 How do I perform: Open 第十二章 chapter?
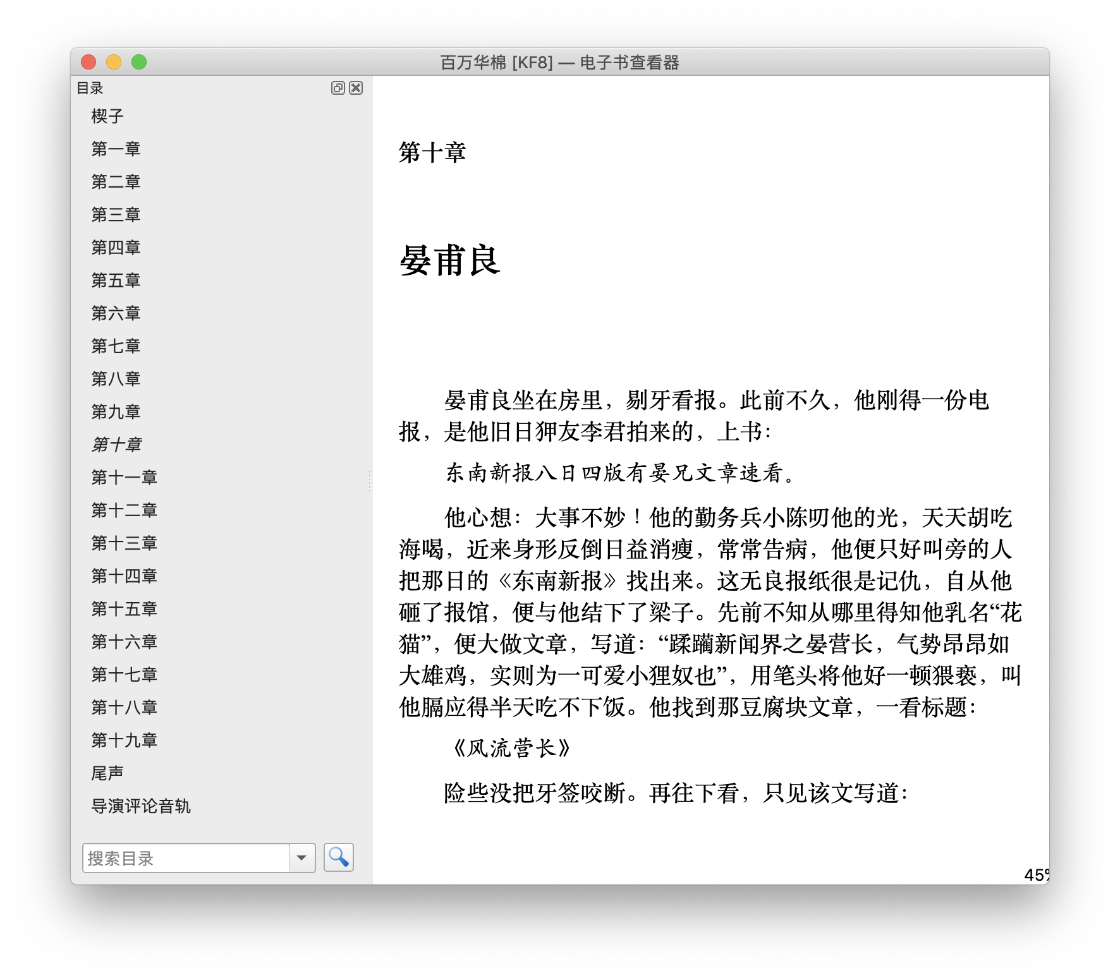coord(124,510)
